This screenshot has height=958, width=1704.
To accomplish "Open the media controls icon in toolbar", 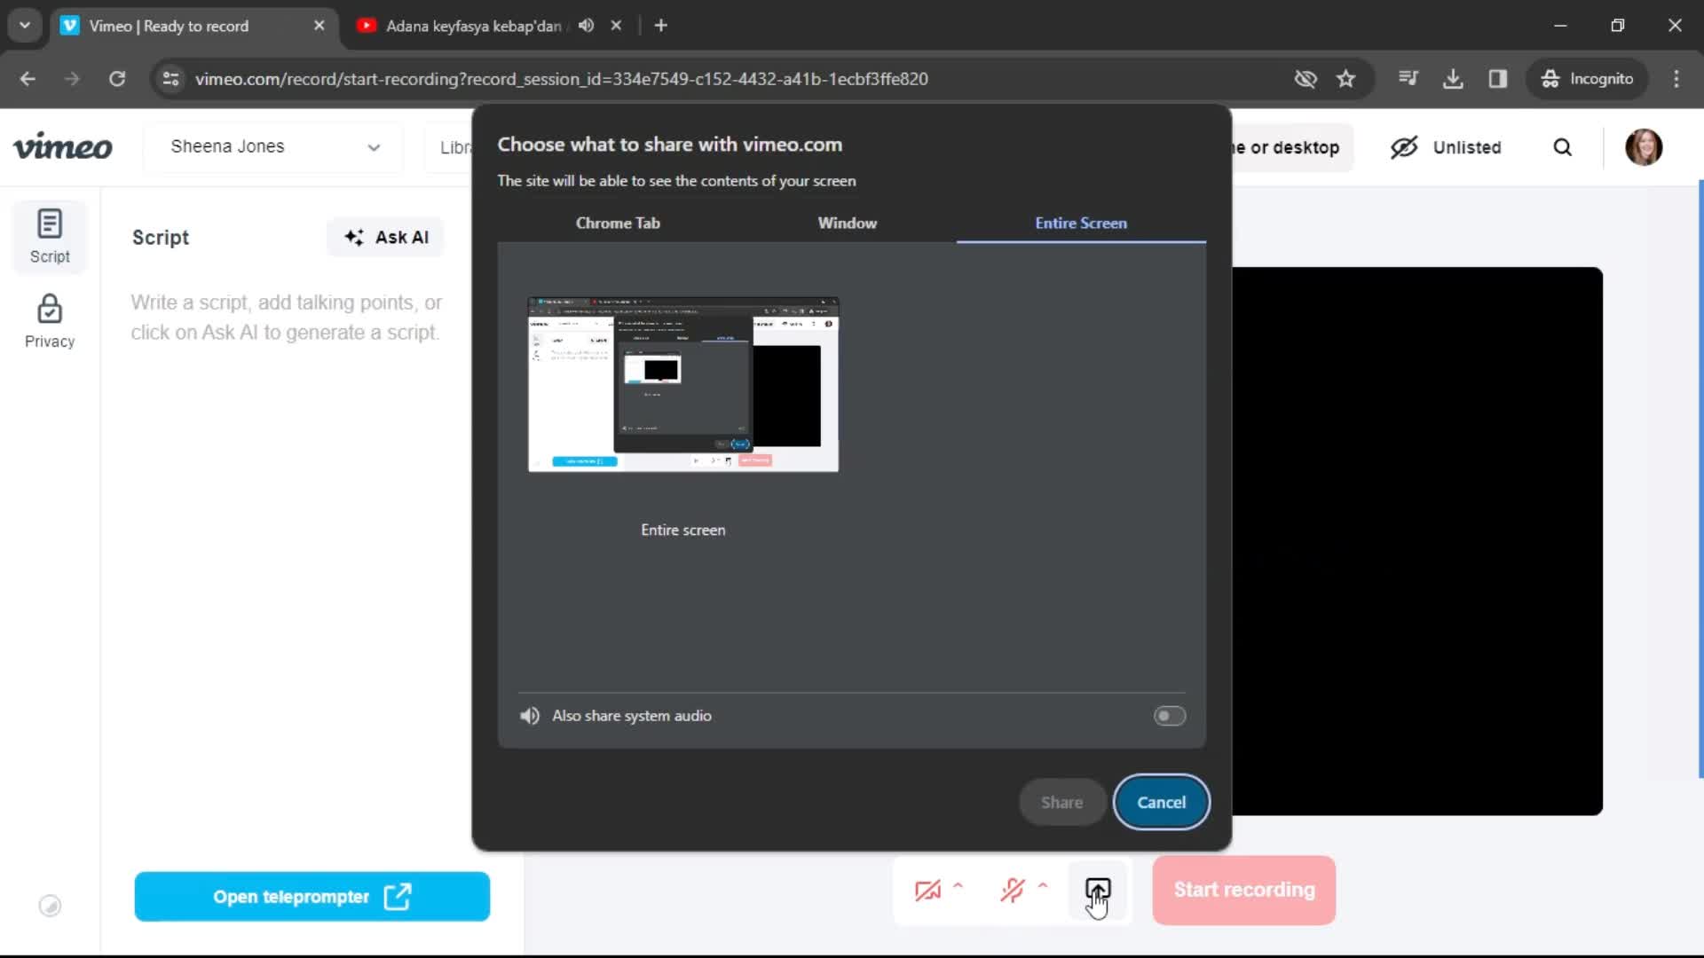I will click(1408, 79).
